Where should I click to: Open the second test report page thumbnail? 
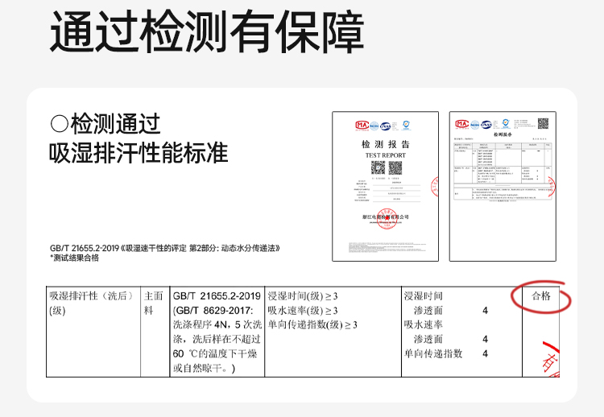pos(502,186)
